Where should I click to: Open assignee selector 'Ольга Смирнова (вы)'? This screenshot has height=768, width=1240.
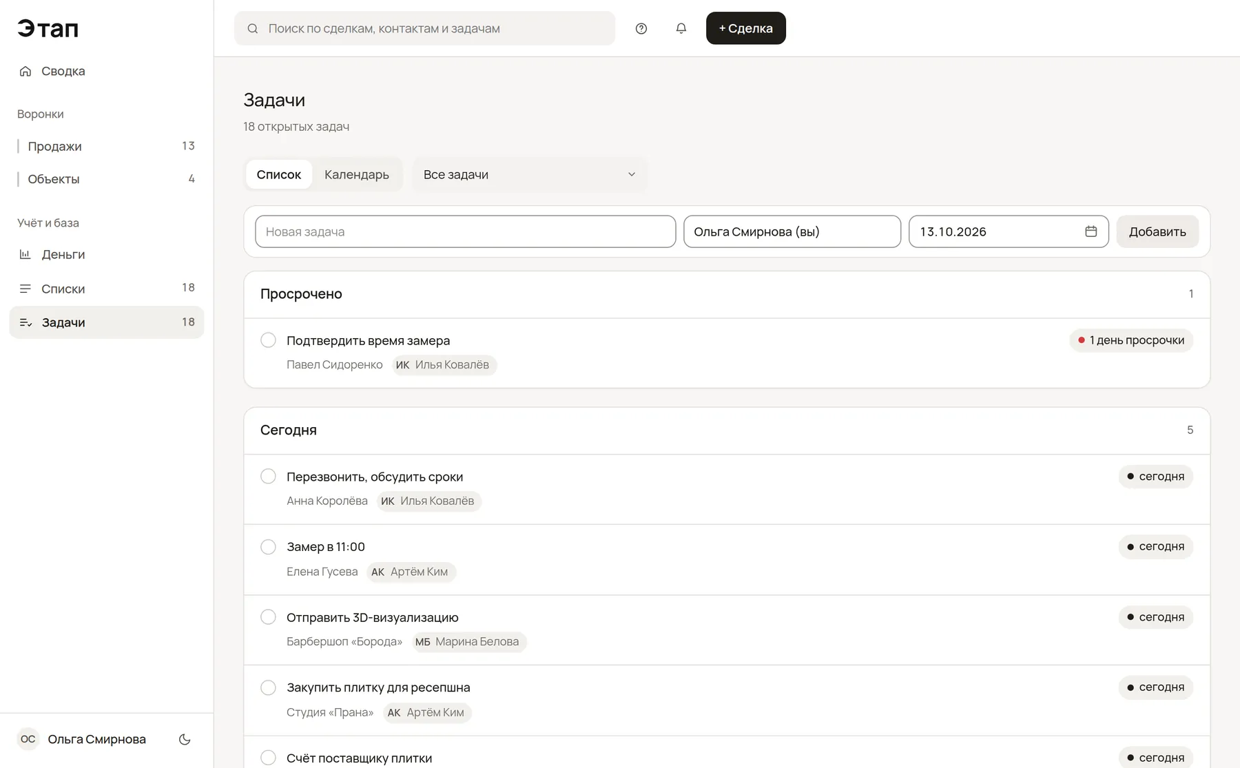pos(792,231)
